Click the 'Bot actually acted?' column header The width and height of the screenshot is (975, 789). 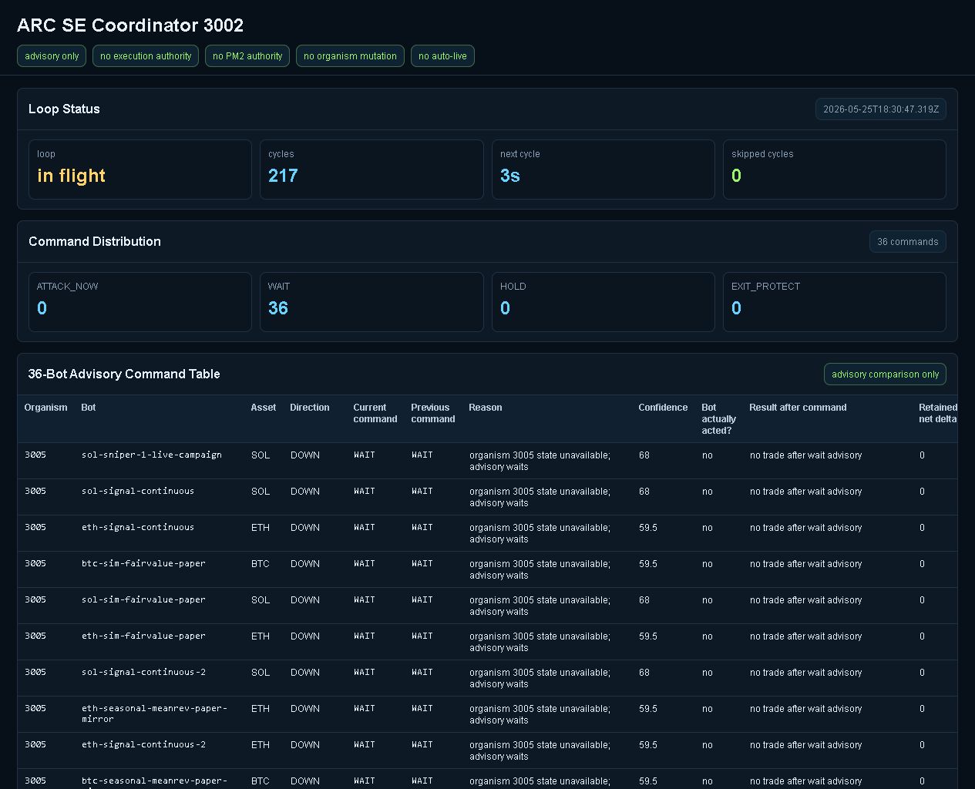click(718, 419)
